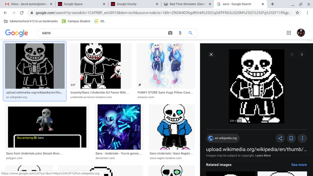Open the Google account avatar

pyautogui.click(x=301, y=33)
